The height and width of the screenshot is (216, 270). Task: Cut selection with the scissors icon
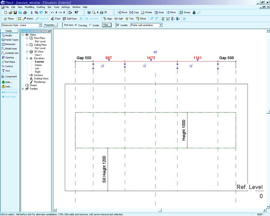coord(31,13)
